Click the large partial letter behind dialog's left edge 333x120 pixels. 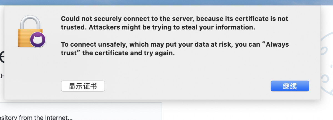pos(2,57)
